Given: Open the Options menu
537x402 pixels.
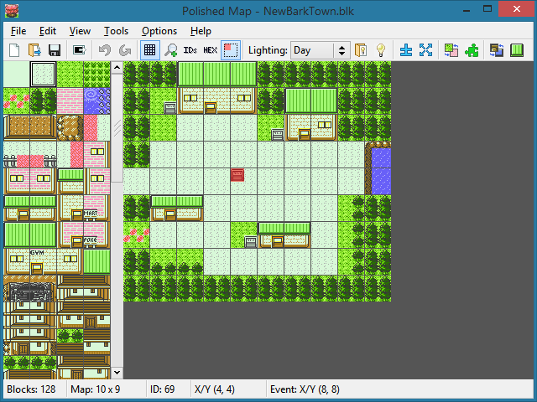Looking at the screenshot, I should coord(159,31).
